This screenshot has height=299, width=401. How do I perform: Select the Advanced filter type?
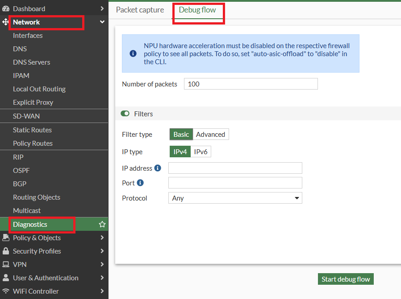tap(210, 135)
